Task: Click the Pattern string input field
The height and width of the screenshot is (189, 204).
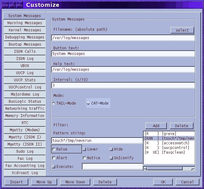Action: [97, 141]
